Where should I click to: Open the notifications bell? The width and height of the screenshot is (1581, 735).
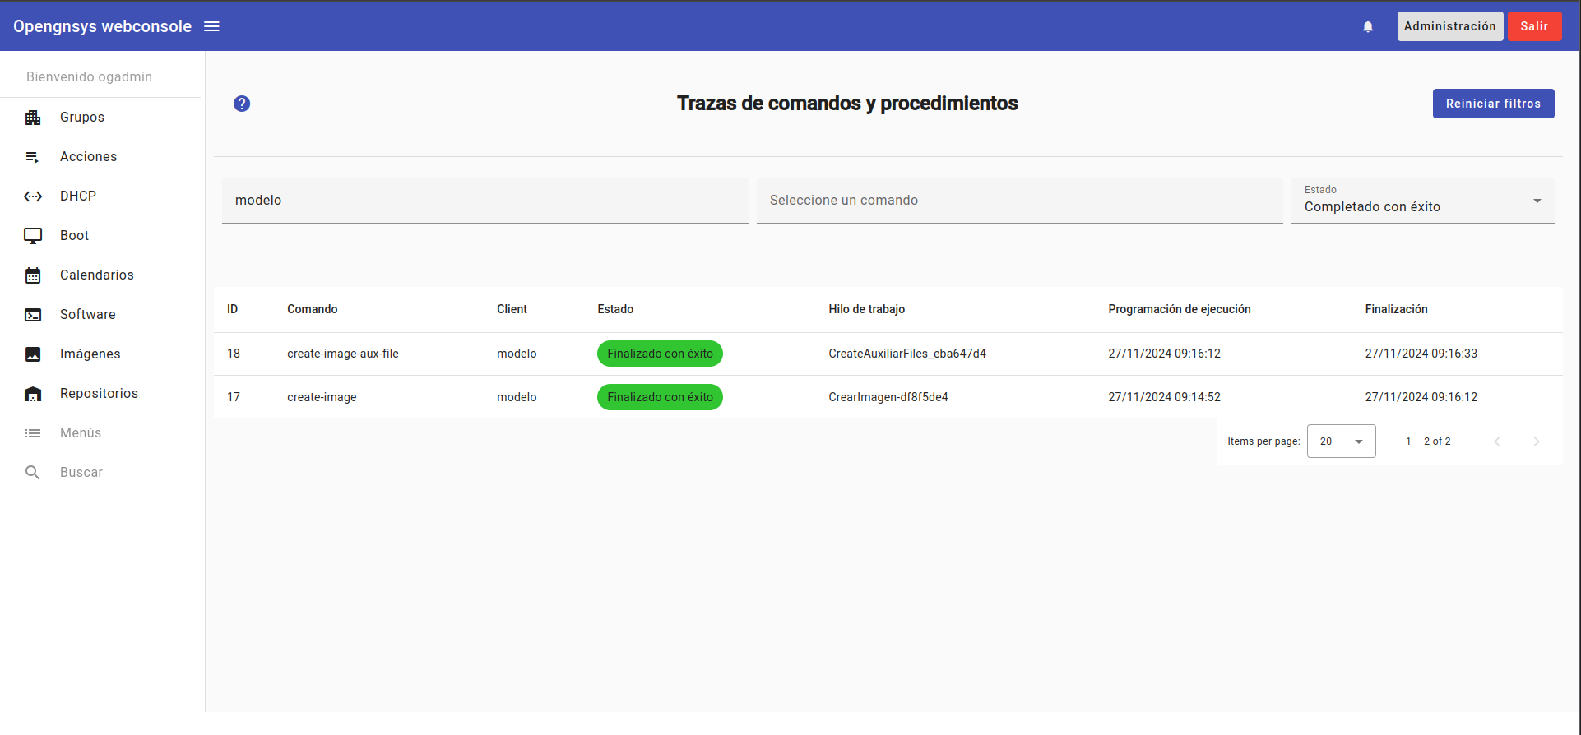tap(1368, 26)
